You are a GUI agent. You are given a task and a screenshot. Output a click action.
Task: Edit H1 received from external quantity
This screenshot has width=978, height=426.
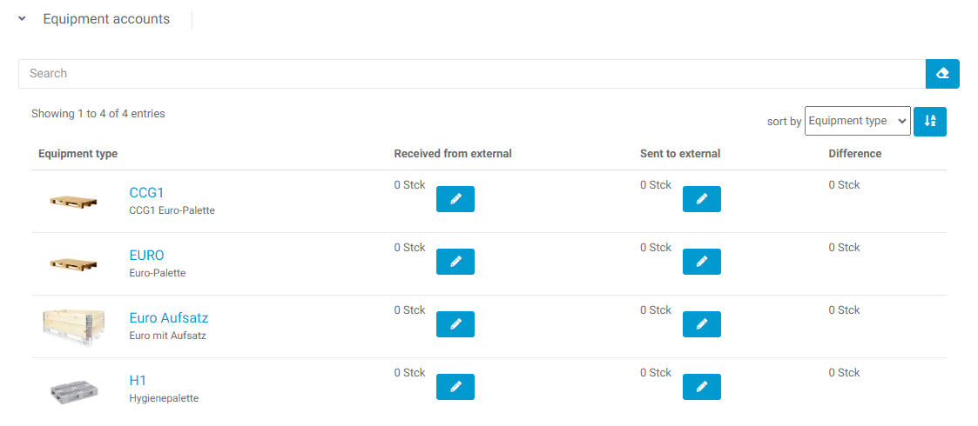[x=455, y=387]
